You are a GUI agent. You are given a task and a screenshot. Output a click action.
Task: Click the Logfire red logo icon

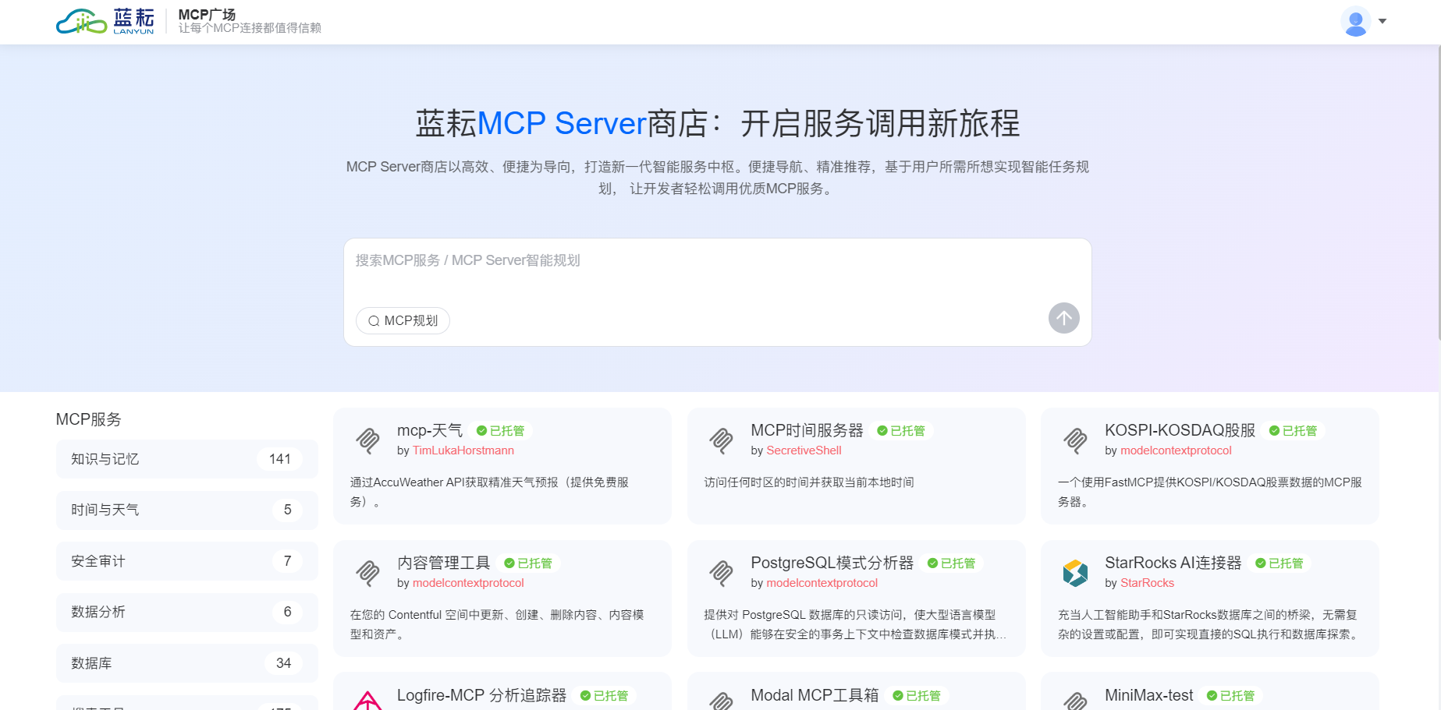click(x=368, y=701)
